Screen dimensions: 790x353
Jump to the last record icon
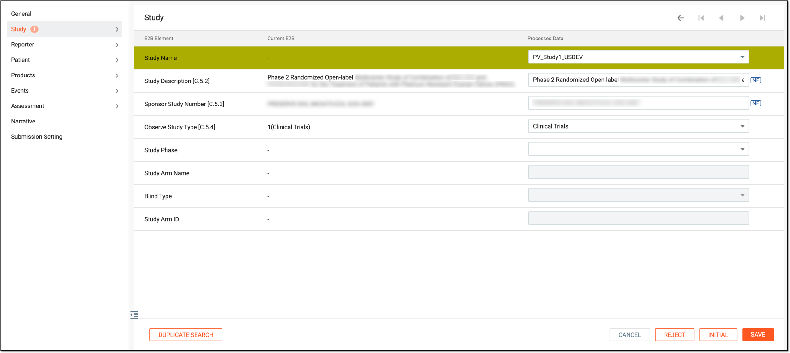763,18
